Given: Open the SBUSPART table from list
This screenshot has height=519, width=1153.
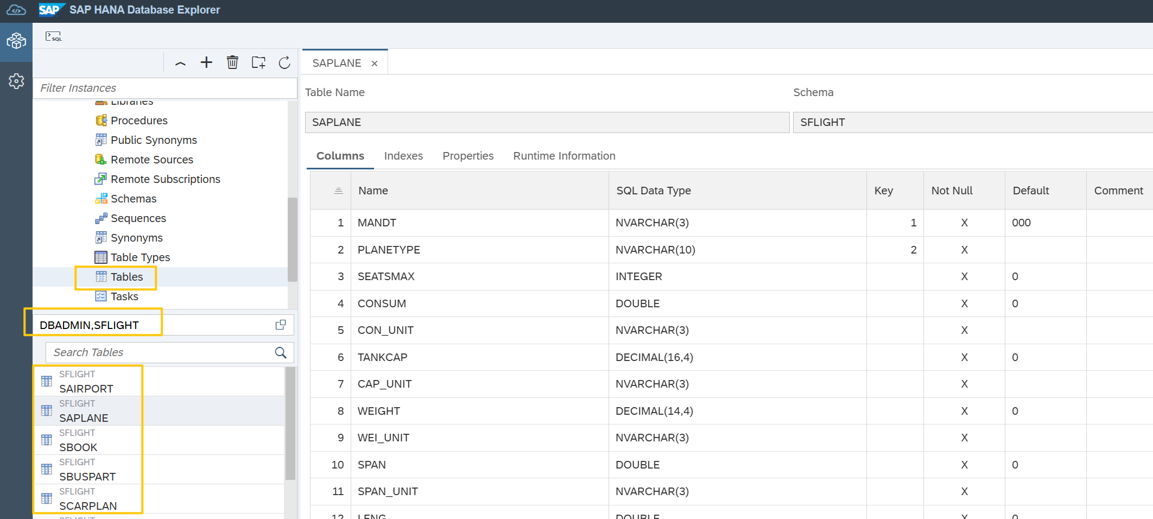Looking at the screenshot, I should click(159, 470).
